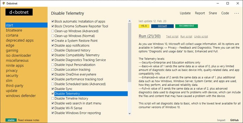Toggle the Disable Telemetry checkbox

(x=53, y=94)
